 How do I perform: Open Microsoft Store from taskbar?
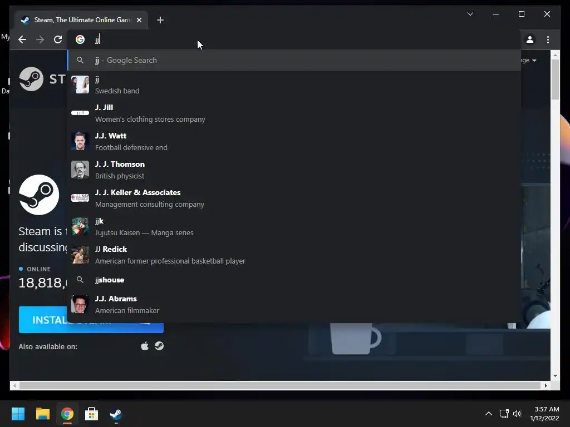91,414
